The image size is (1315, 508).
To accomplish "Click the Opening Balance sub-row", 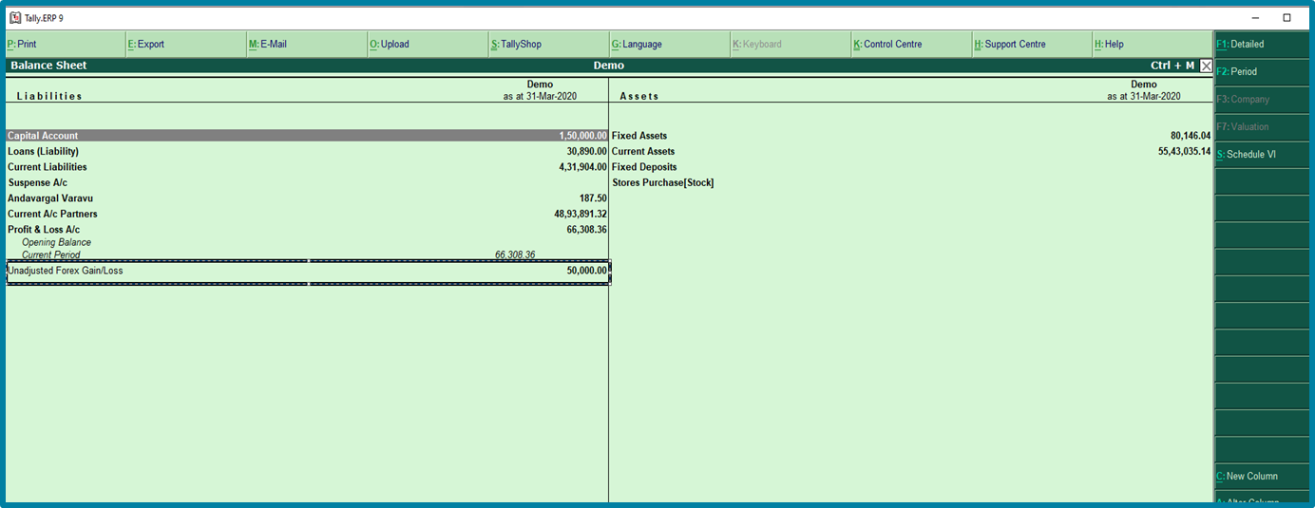I will click(56, 243).
